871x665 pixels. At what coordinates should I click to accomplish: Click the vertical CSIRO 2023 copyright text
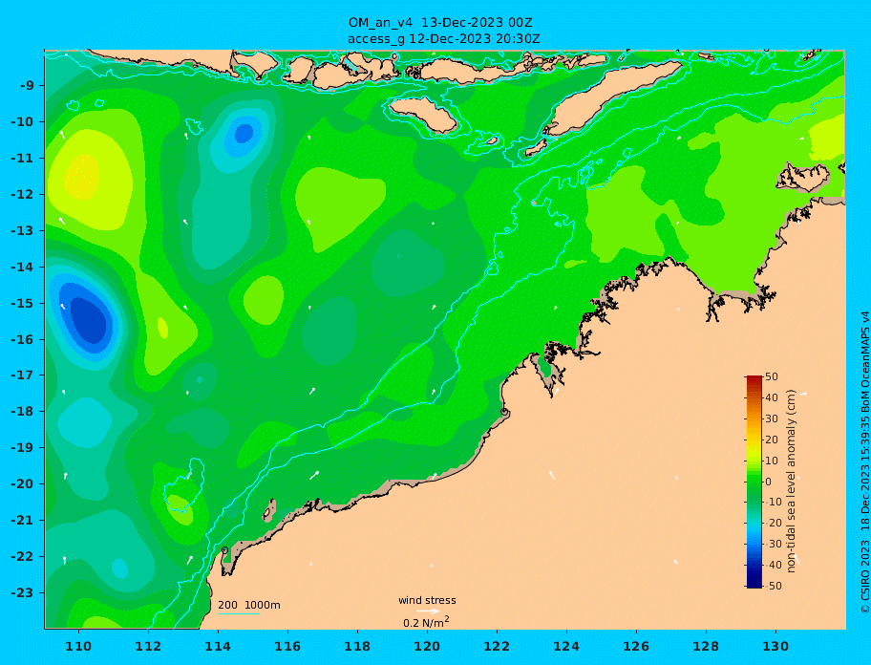click(x=865, y=462)
